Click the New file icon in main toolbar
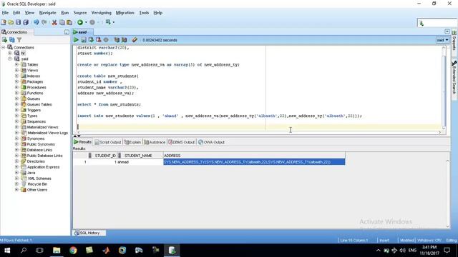The image size is (458, 257). [x=4, y=22]
